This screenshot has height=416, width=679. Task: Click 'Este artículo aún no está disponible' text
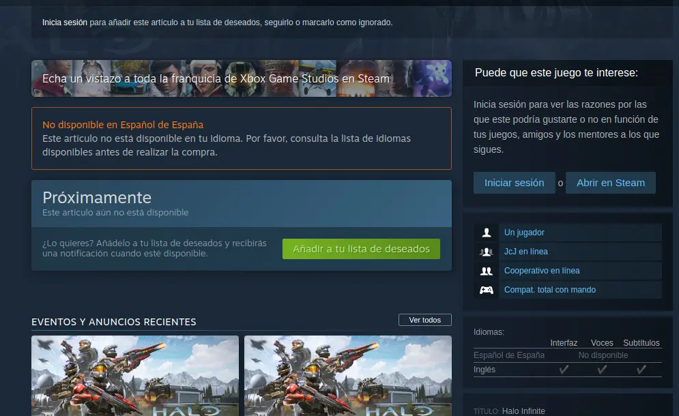point(115,213)
